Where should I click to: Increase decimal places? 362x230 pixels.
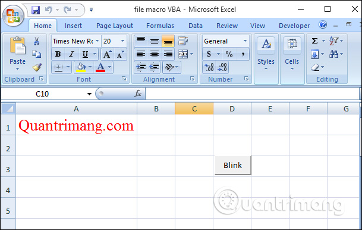[209, 67]
